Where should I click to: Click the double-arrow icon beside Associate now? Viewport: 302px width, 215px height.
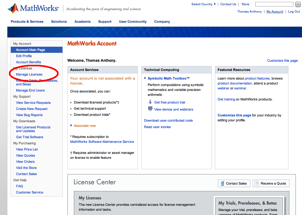[71, 125]
